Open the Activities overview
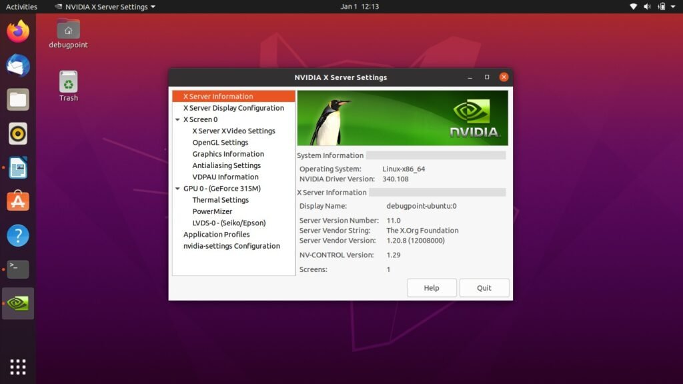 point(21,7)
